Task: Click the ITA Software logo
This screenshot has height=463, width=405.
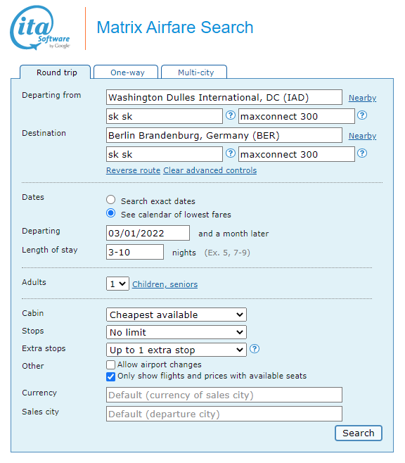Action: [x=40, y=27]
